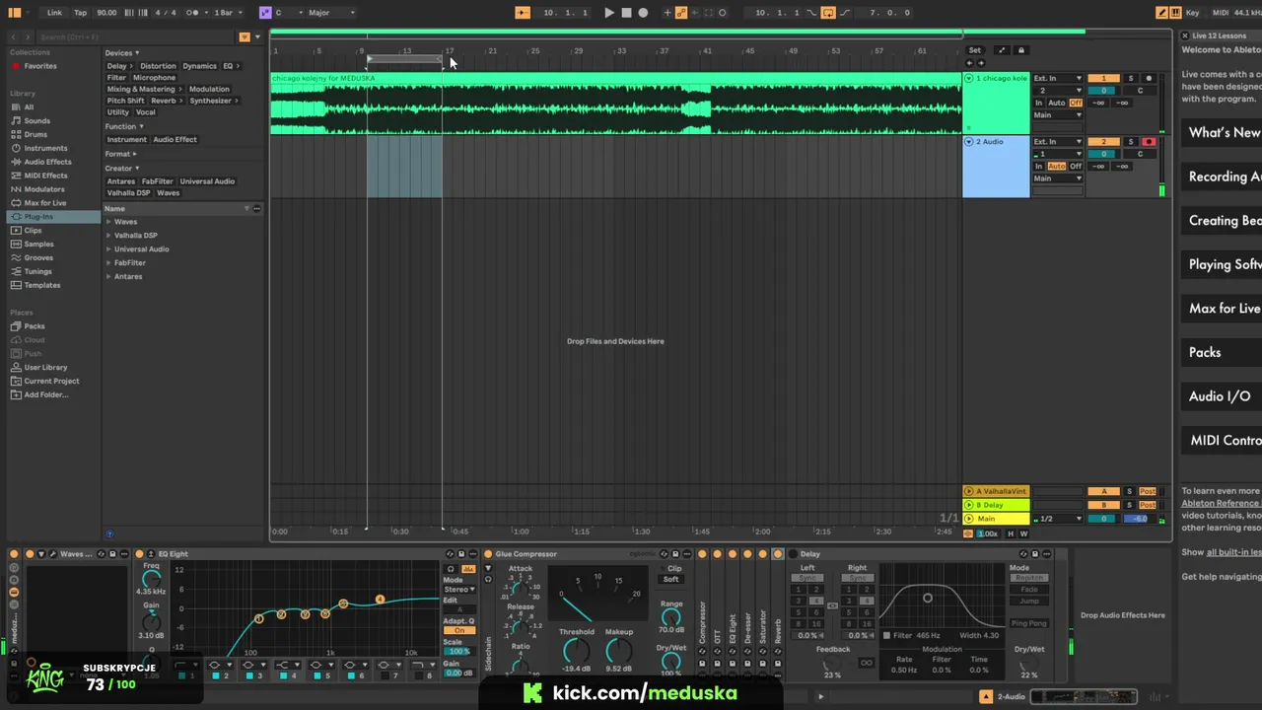Toggle the 2 Audio track activator

click(1103, 142)
